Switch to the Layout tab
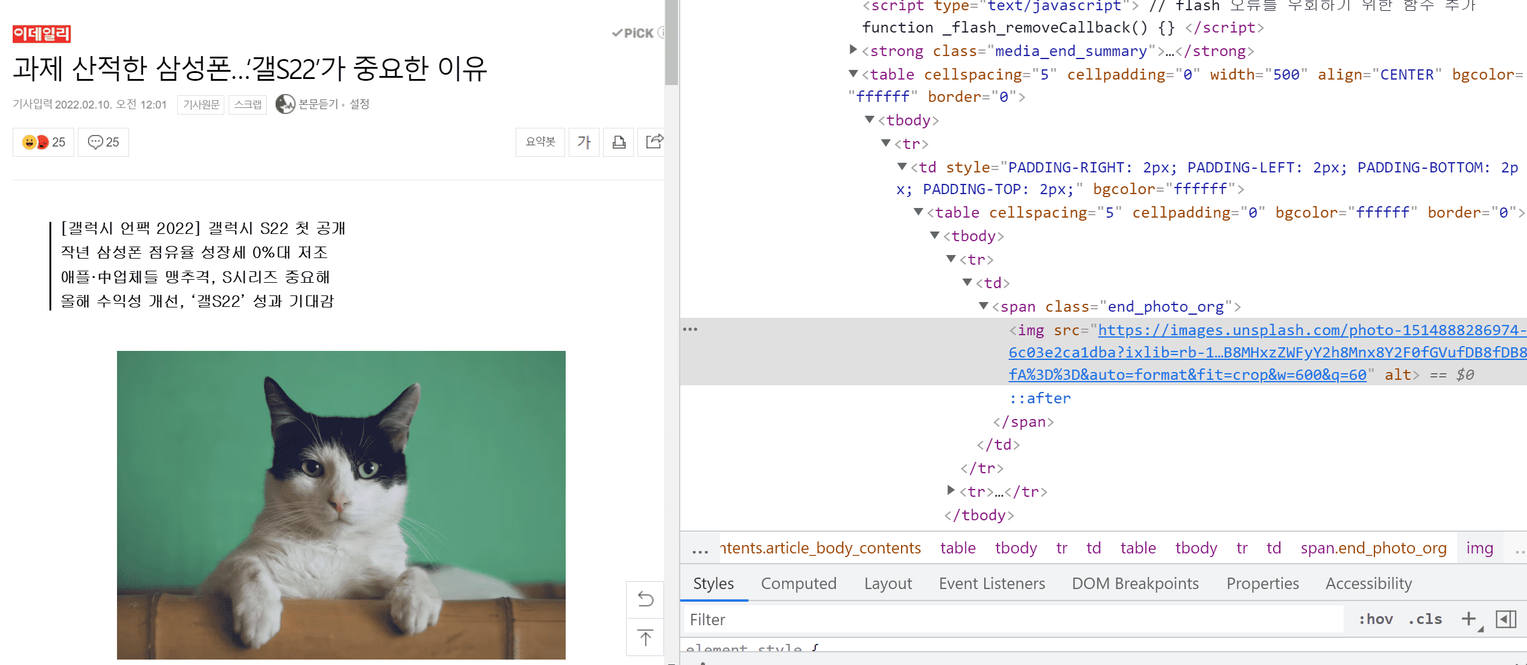This screenshot has height=665, width=1527. (x=888, y=583)
